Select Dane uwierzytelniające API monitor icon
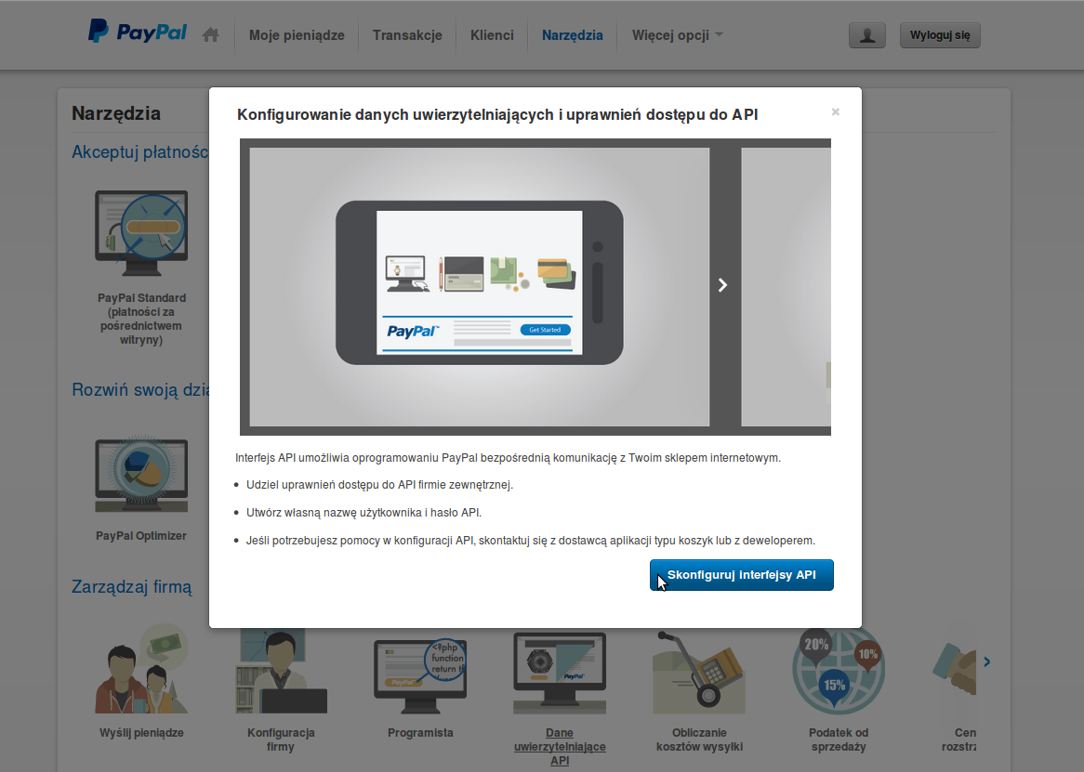1084x772 pixels. pos(560,674)
